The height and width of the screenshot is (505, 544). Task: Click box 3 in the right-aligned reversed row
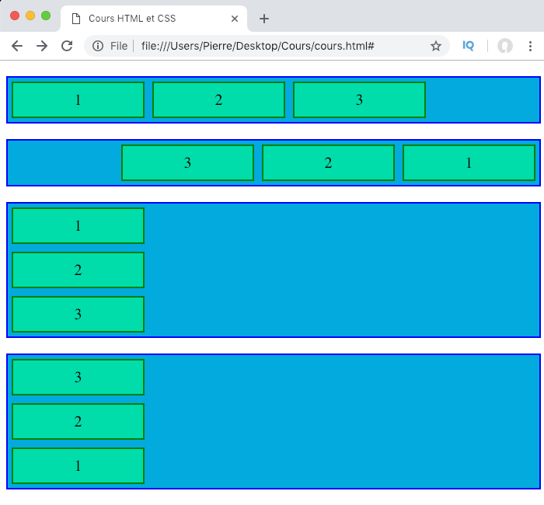[187, 162]
